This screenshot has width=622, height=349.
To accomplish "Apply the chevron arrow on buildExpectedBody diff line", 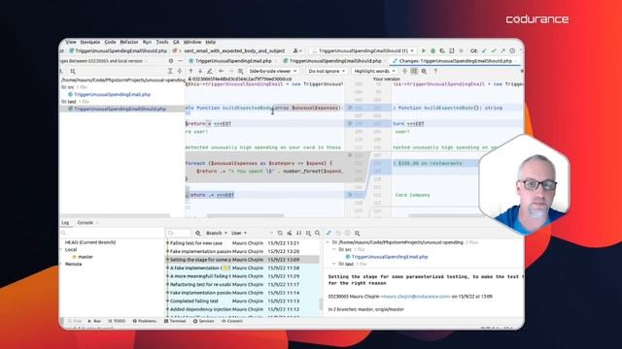I will click(x=350, y=108).
